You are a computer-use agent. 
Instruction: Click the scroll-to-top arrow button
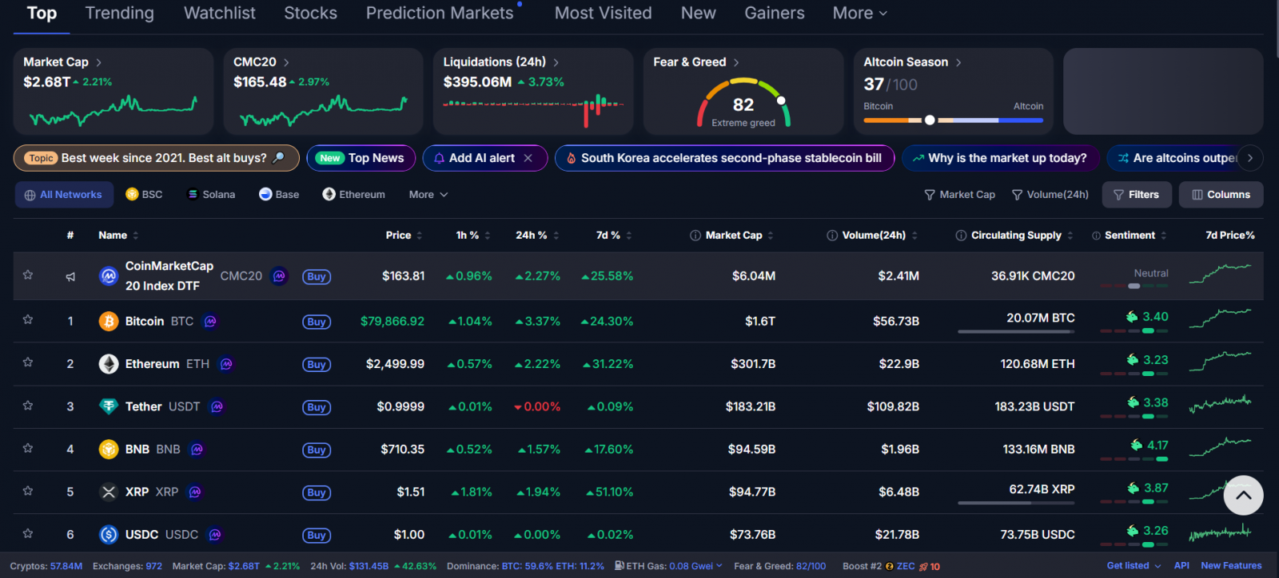1243,495
